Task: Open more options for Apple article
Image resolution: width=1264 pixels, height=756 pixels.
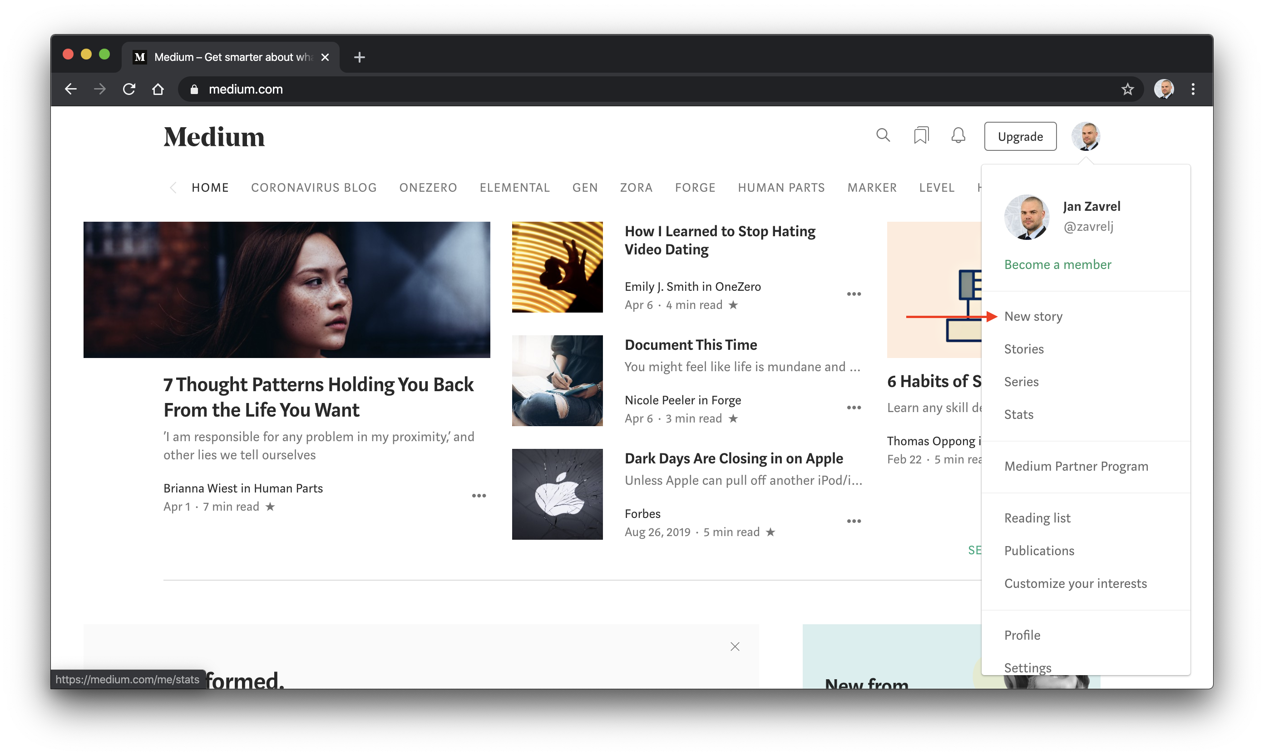Action: [854, 521]
